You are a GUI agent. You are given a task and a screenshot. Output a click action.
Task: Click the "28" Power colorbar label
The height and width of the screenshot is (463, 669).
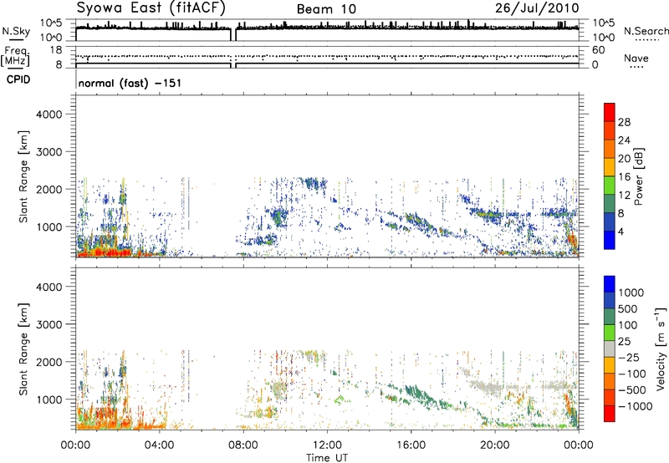pos(624,122)
